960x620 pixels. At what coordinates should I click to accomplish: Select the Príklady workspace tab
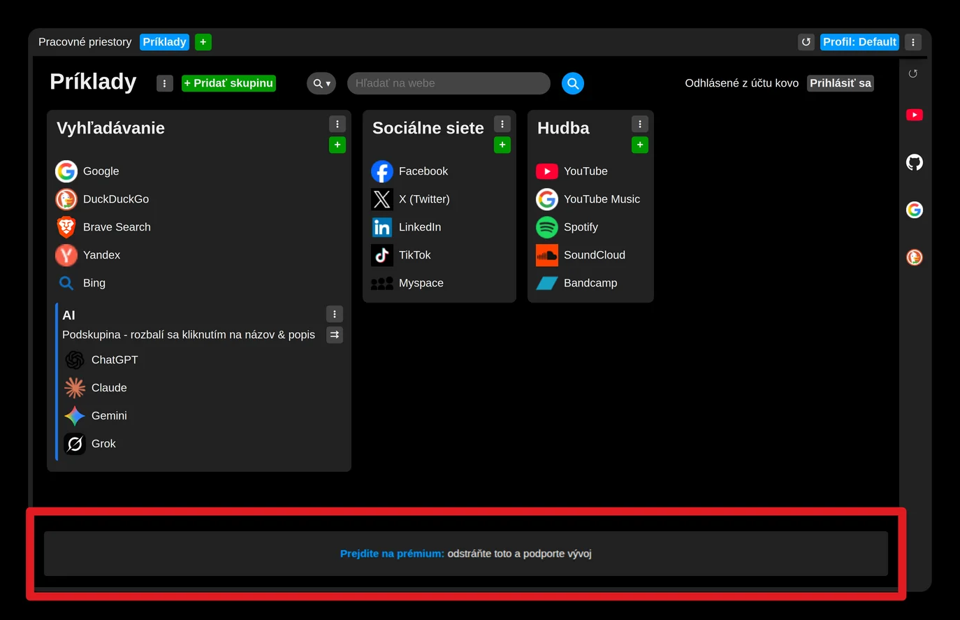coord(165,42)
